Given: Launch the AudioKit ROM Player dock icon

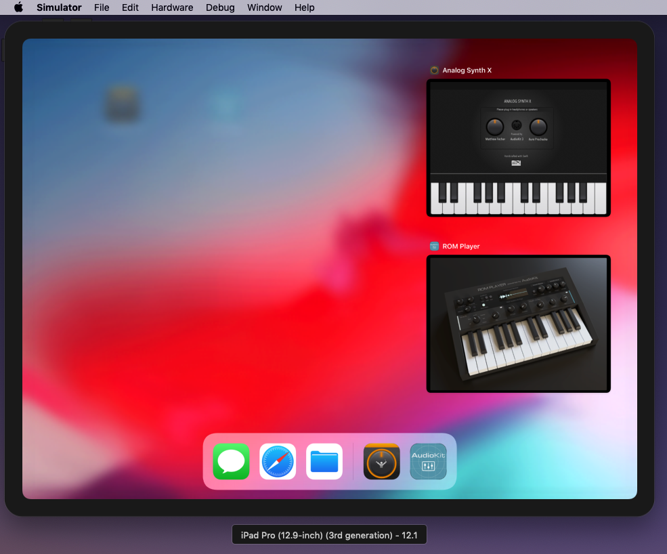Looking at the screenshot, I should point(429,461).
